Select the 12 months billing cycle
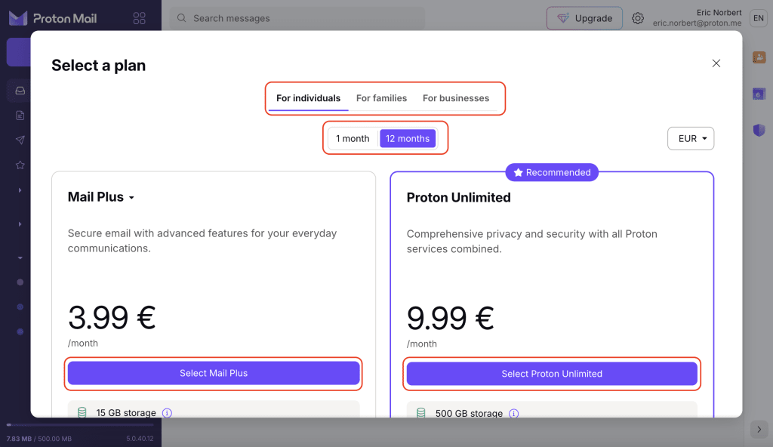Viewport: 773px width, 447px height. click(x=408, y=139)
